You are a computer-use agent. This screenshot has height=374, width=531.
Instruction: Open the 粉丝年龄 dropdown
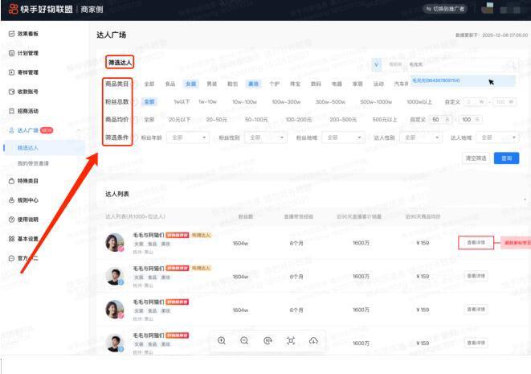coord(186,138)
